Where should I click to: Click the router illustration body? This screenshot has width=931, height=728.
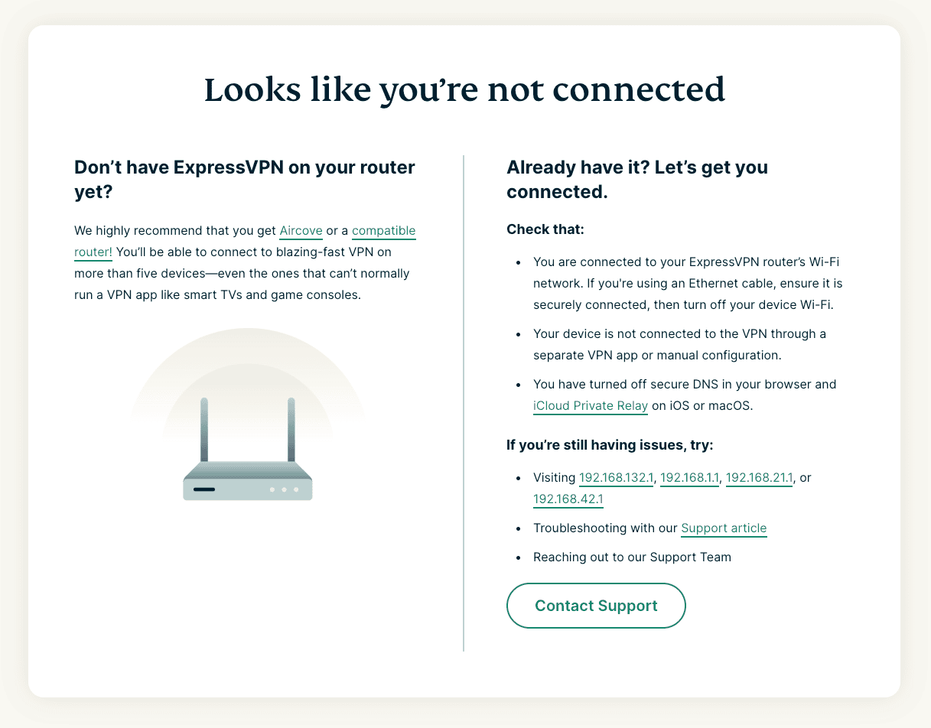pyautogui.click(x=248, y=481)
